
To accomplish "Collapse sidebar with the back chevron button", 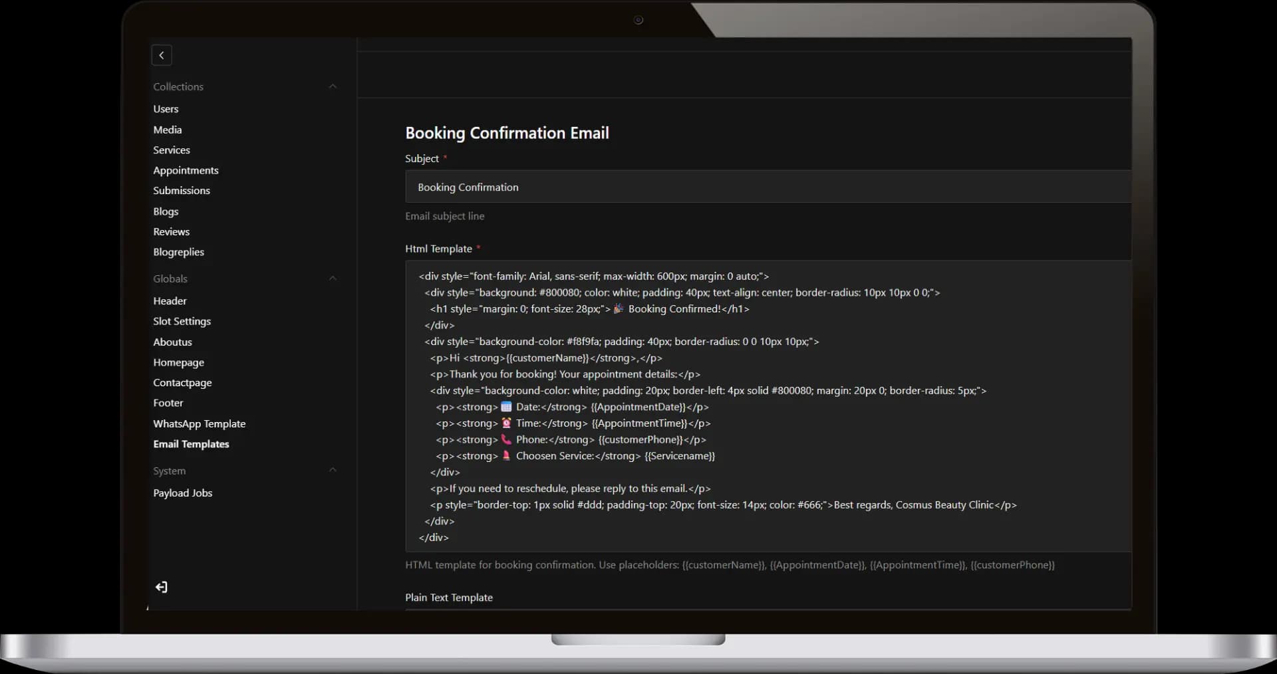I will (162, 55).
